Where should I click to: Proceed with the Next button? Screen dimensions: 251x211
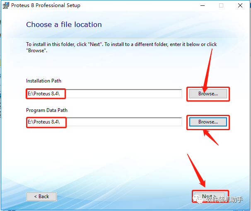(x=210, y=196)
